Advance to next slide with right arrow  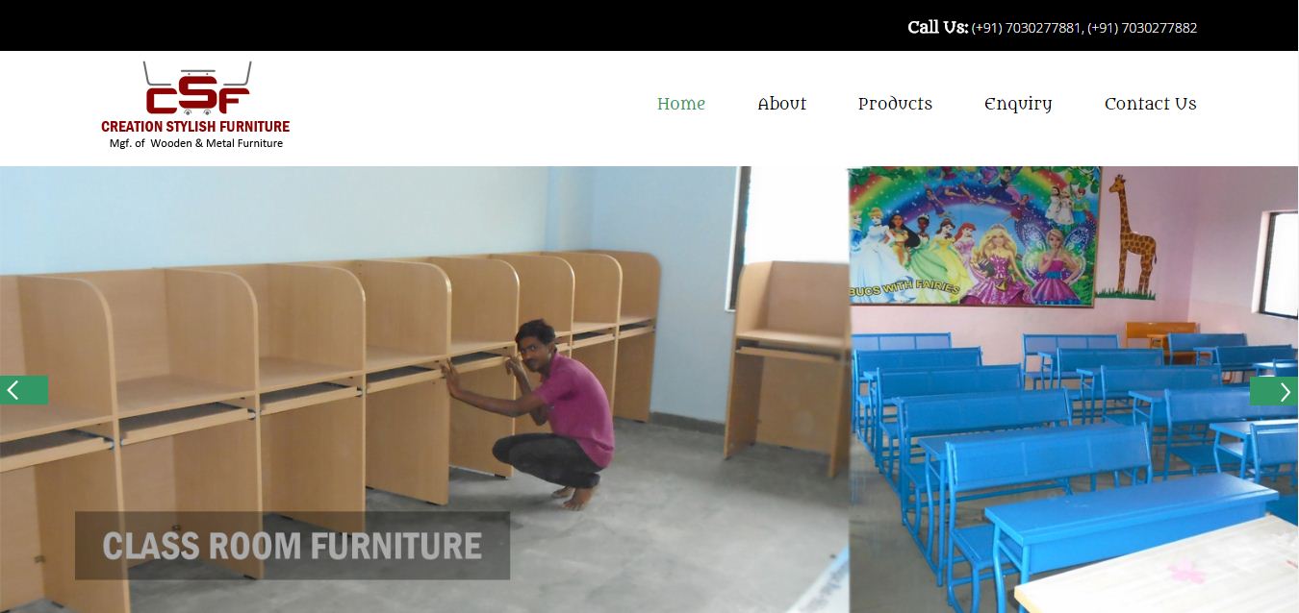(x=1274, y=390)
